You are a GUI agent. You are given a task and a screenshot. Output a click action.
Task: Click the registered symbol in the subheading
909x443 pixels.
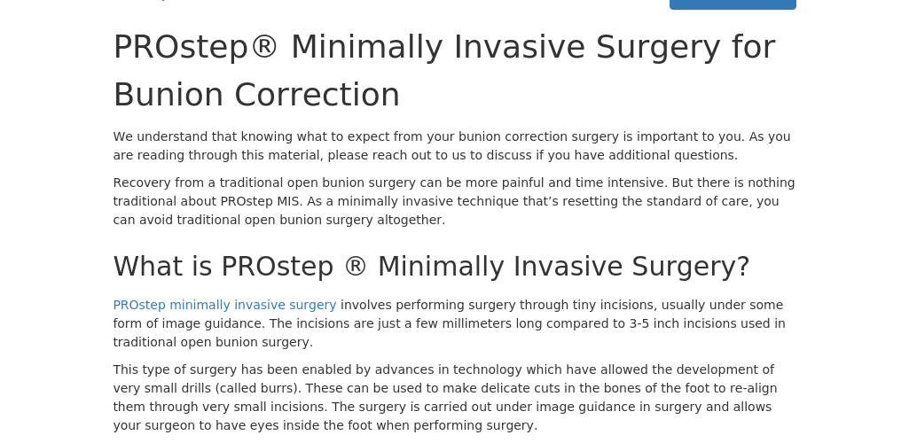(x=356, y=267)
